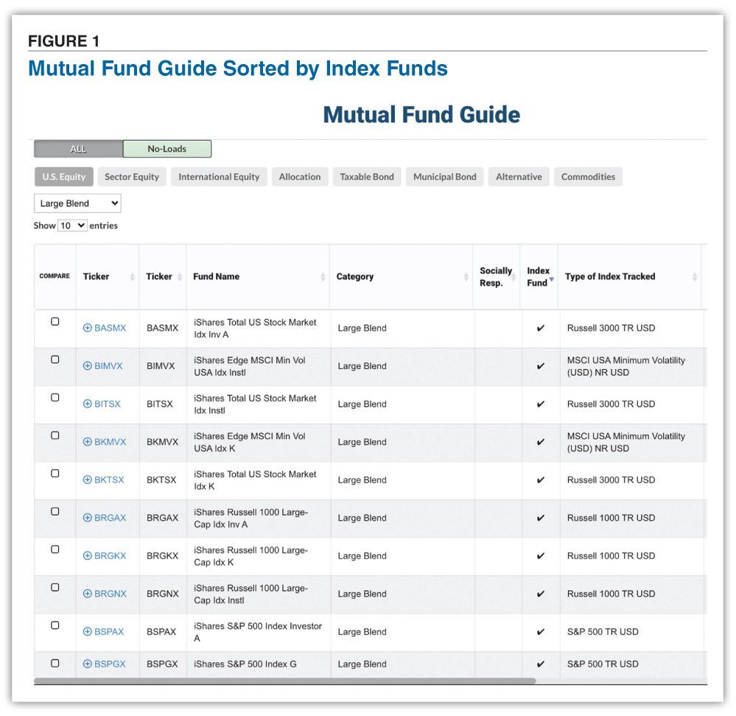Open the Ticker column sort chevron
Viewport: 736px width, 716px height.
coord(133,276)
